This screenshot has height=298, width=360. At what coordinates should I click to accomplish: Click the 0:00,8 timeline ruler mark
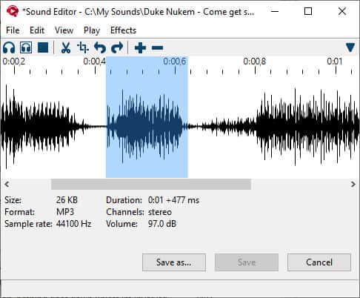coord(255,62)
